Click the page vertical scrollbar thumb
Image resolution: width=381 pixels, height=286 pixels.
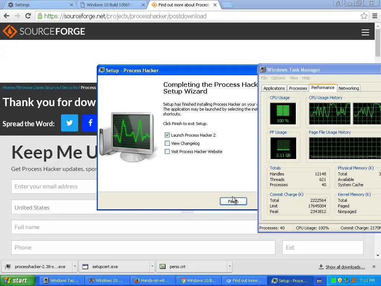pyautogui.click(x=378, y=42)
